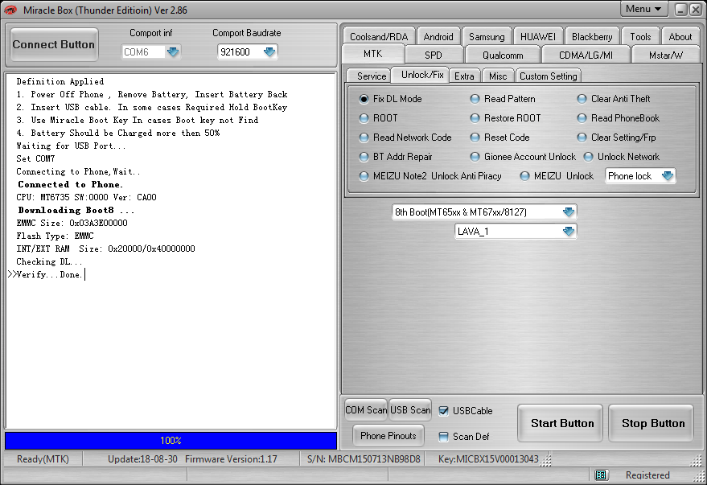
Task: Expand the Phone lock dropdown
Action: 668,176
